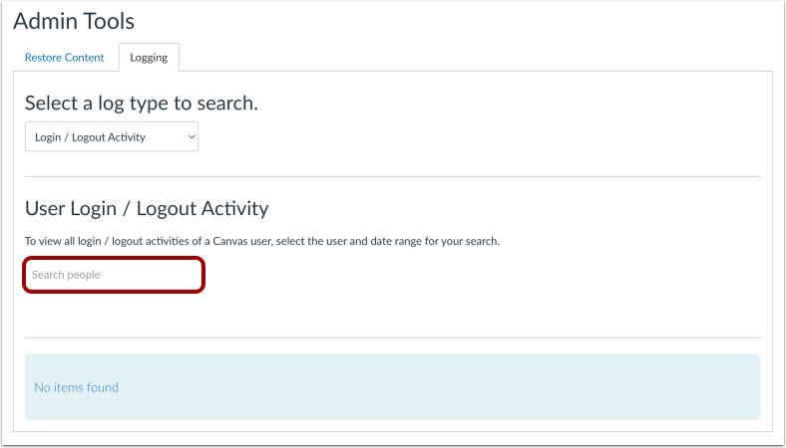Click the "No items found" message text
786x448 pixels.
76,387
